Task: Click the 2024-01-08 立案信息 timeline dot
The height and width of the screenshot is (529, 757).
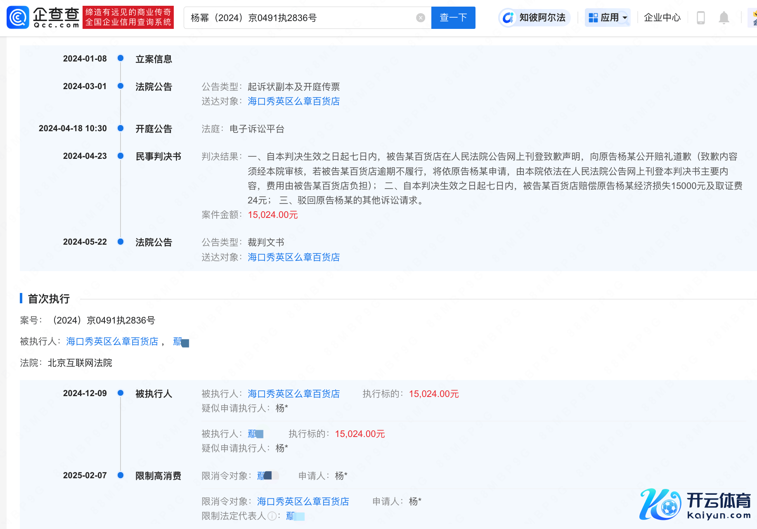Action: [121, 59]
